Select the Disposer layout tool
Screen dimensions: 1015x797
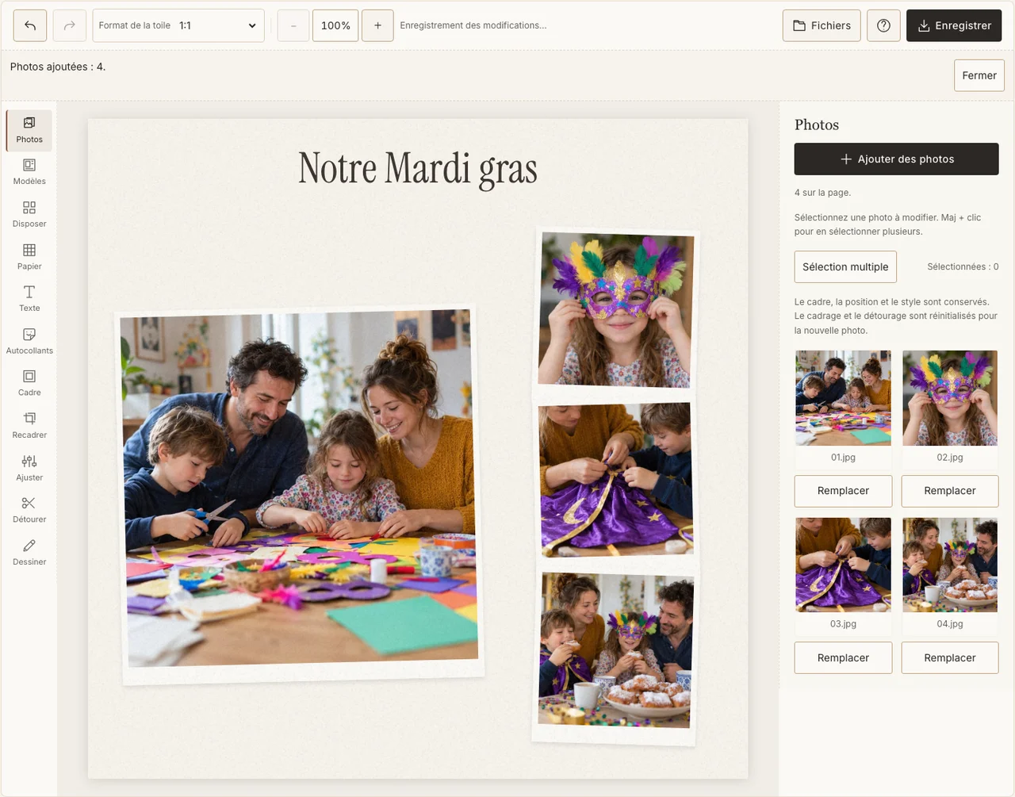(29, 215)
